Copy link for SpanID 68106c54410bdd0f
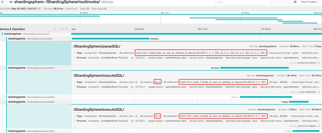Screen dimensions: 322x133 coord(319,63)
